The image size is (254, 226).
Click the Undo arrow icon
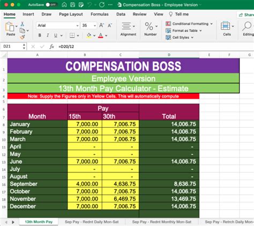click(89, 5)
